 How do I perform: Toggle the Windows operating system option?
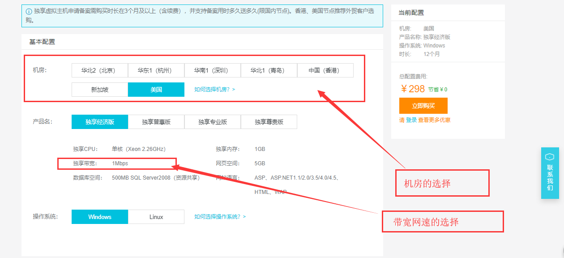(x=99, y=217)
